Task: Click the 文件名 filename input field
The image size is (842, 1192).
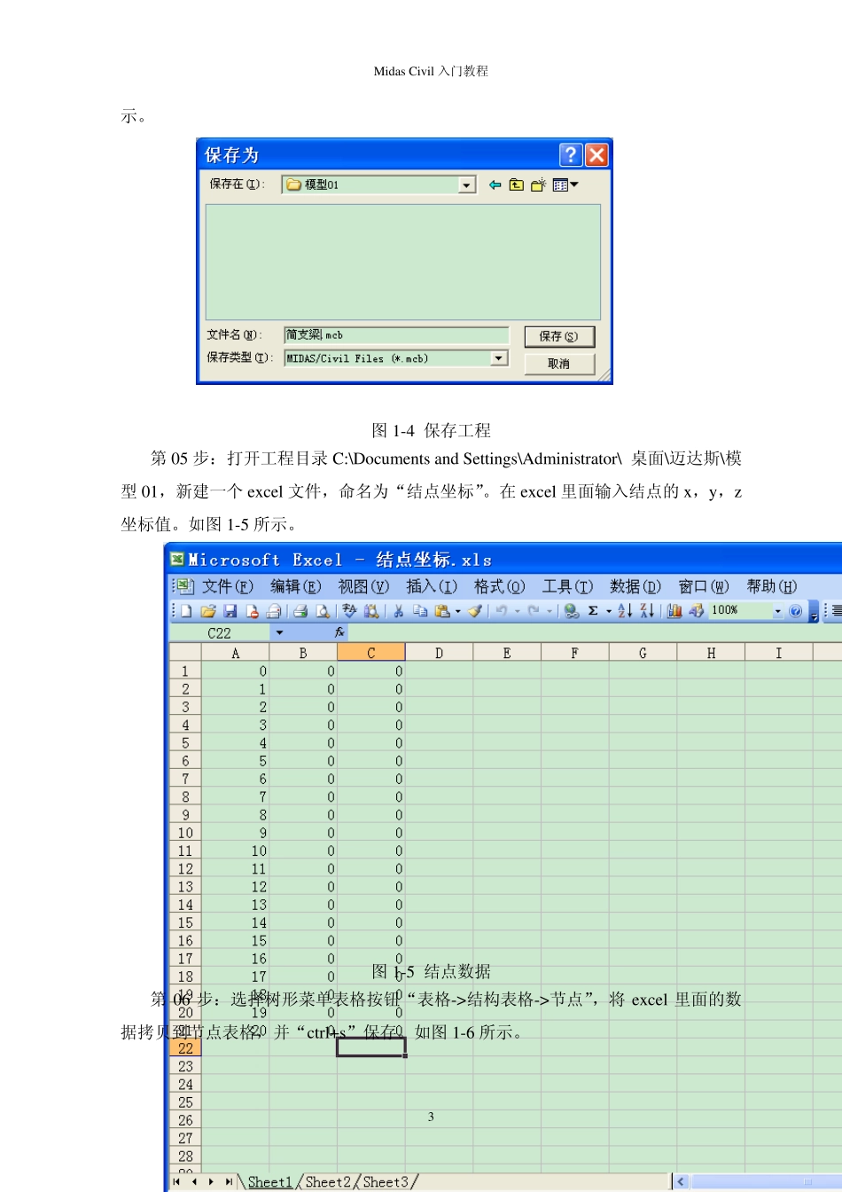Action: click(396, 335)
